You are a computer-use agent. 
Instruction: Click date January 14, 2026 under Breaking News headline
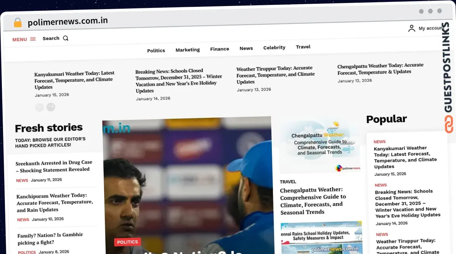pyautogui.click(x=153, y=99)
